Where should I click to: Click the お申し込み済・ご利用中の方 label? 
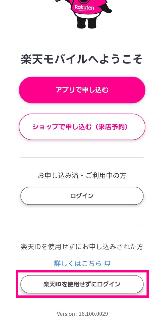tap(82, 176)
